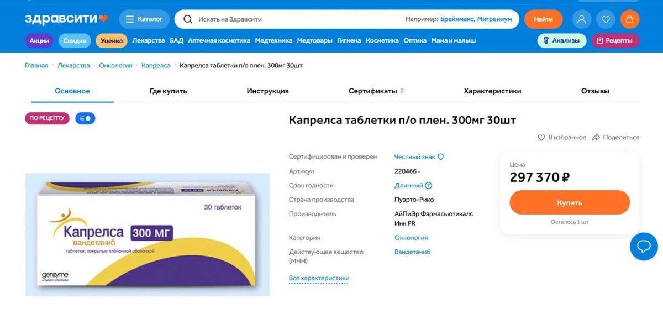Screen dimensions: 663x324
Task: Expand Все характеристики link
Action: [319, 278]
